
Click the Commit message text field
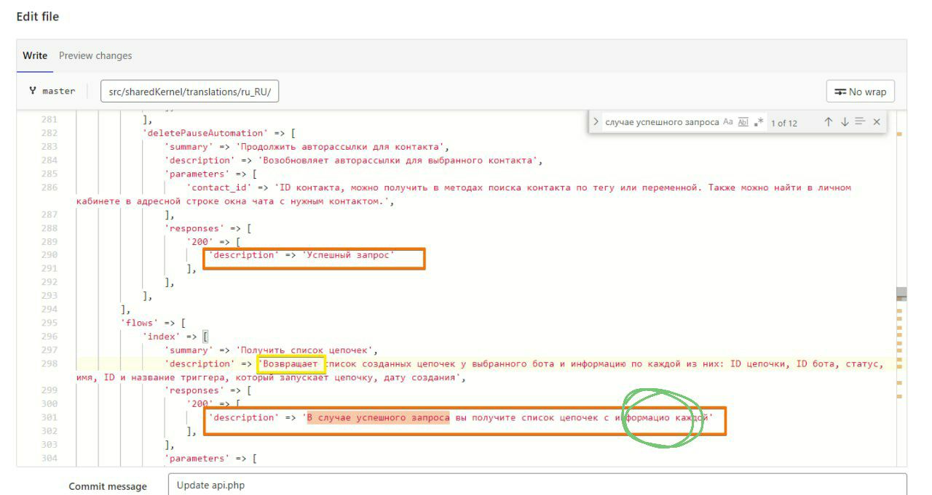(x=537, y=486)
